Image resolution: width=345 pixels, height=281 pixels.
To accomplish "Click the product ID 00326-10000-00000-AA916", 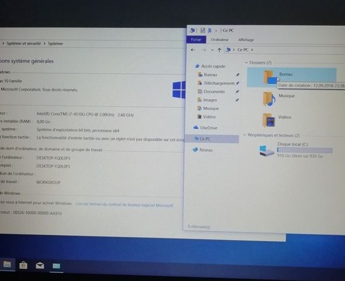I will pyautogui.click(x=37, y=213).
